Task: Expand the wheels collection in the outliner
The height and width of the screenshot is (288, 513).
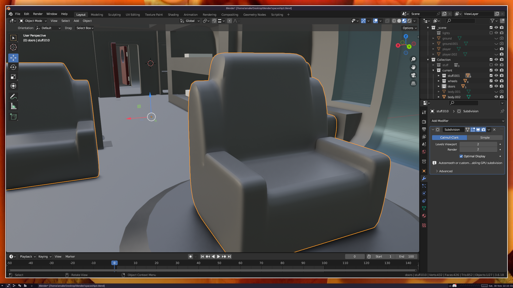Action: 439,81
